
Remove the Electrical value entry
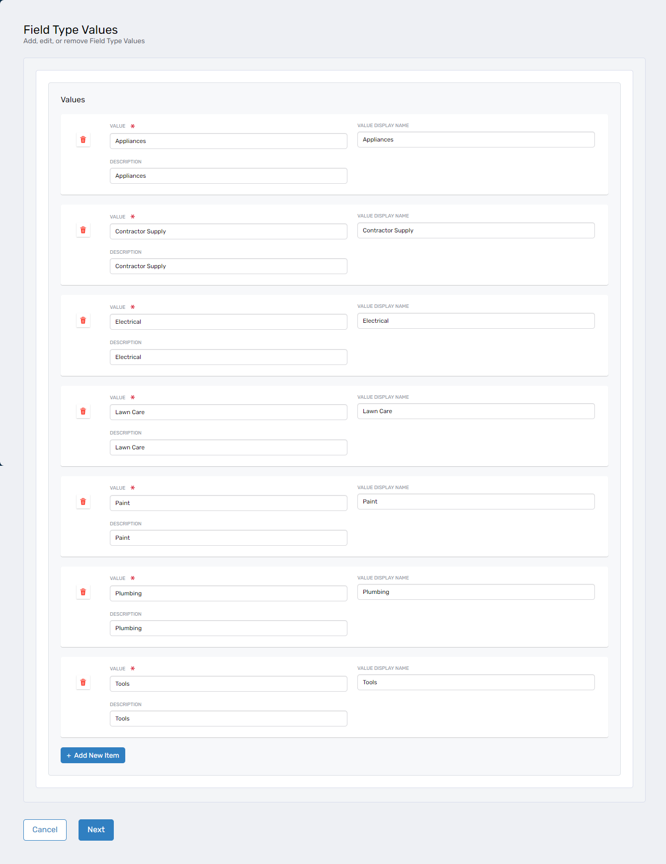83,321
